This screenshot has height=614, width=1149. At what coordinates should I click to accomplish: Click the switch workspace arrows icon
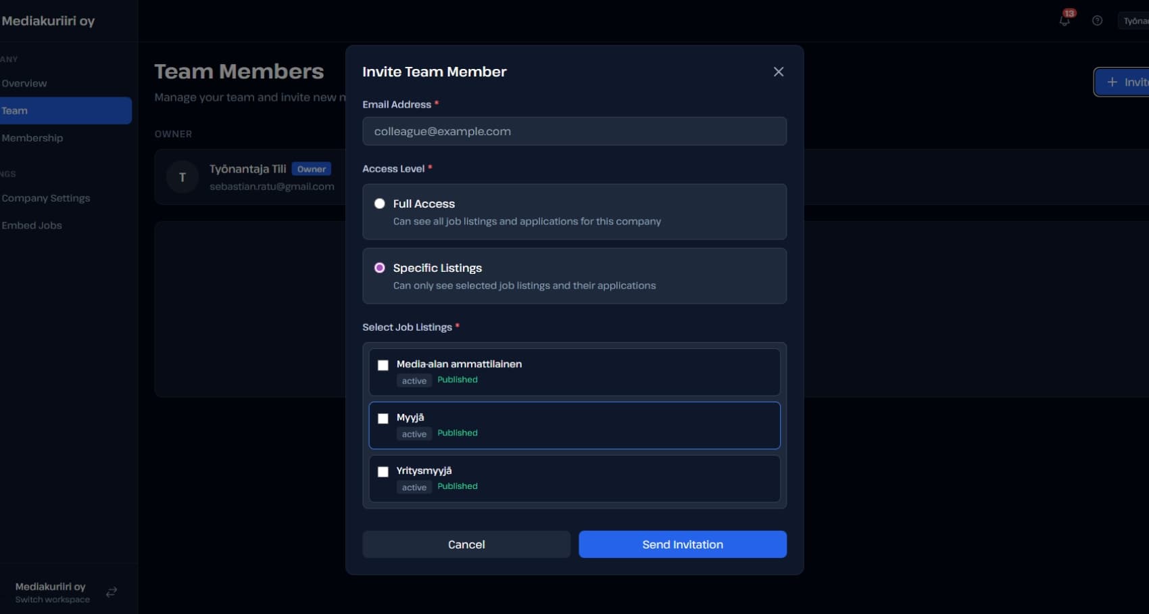(x=112, y=592)
